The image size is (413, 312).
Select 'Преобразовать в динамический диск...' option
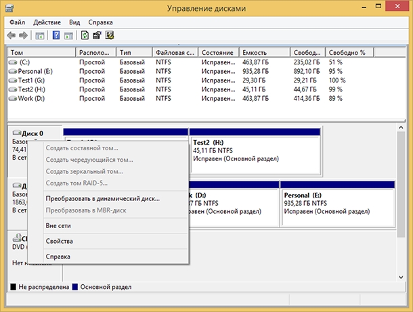click(102, 198)
